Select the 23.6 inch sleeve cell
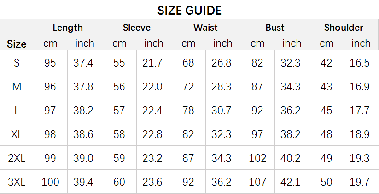 coord(153,182)
